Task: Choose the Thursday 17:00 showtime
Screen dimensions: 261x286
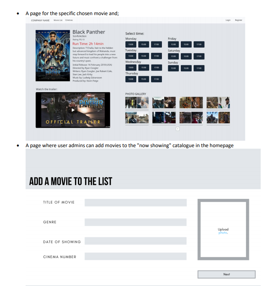Action: pyautogui.click(x=156, y=79)
